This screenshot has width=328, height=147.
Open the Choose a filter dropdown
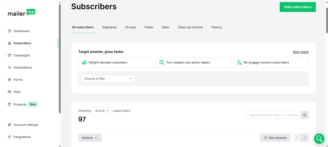[x=108, y=79]
